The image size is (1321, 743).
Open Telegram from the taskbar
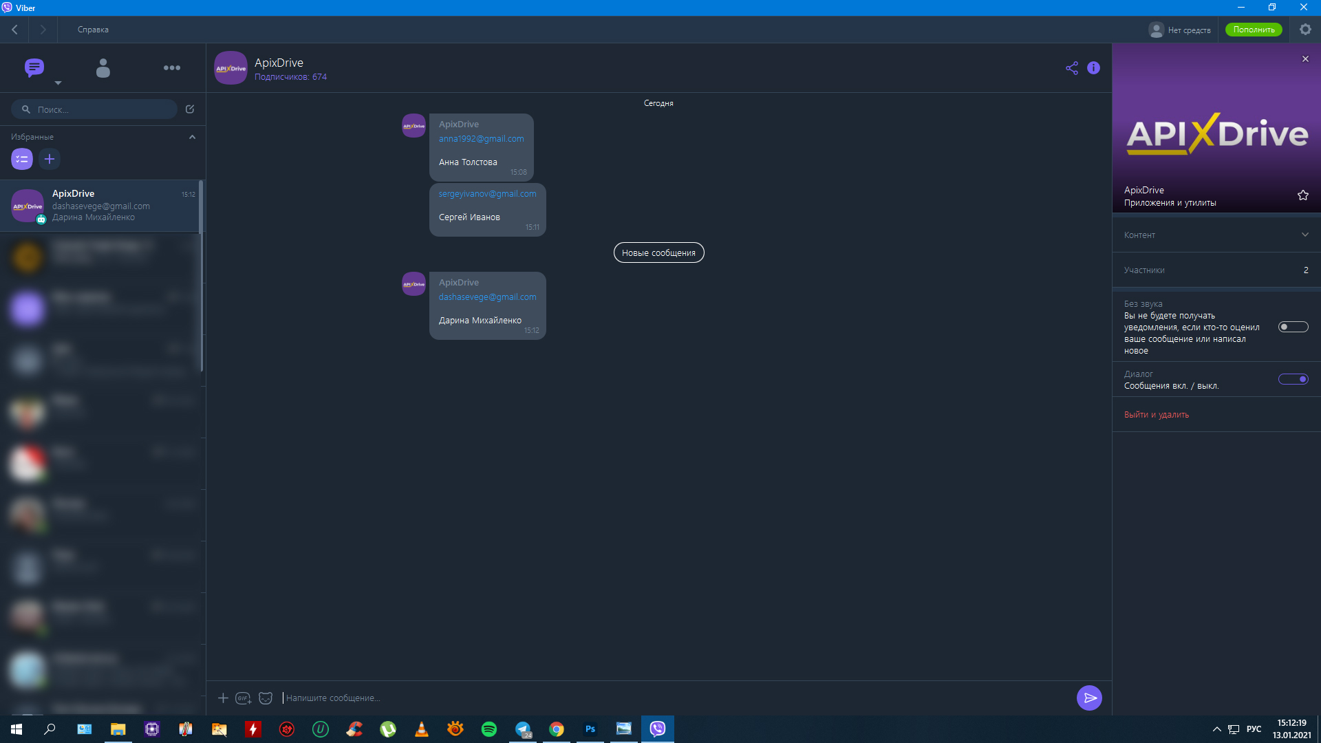tap(523, 729)
